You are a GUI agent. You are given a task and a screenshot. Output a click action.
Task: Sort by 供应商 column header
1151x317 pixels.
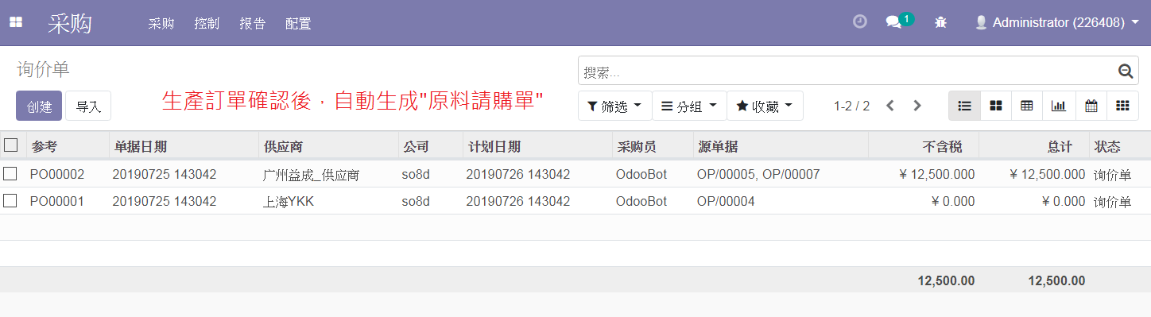pyautogui.click(x=328, y=146)
